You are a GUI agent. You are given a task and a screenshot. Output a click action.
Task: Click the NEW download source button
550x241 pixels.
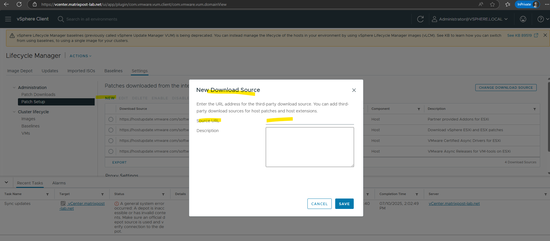(110, 98)
